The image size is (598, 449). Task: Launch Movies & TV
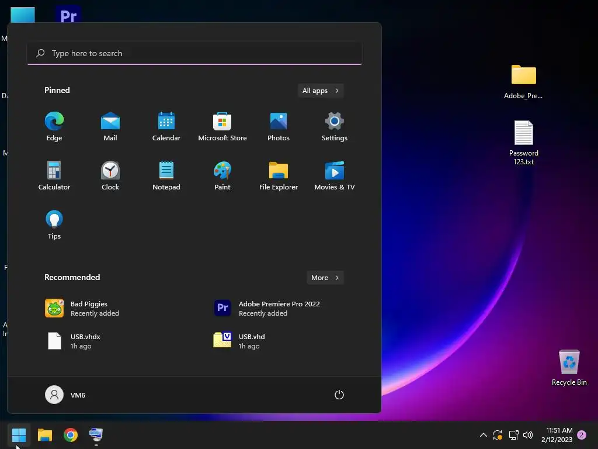pyautogui.click(x=335, y=175)
